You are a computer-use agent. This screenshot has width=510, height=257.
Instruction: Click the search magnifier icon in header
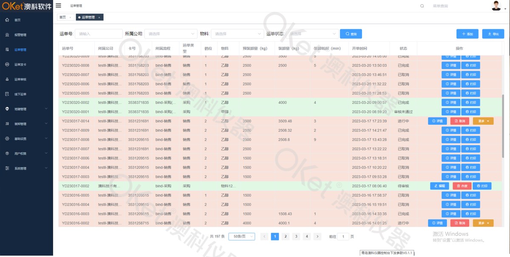point(422,6)
